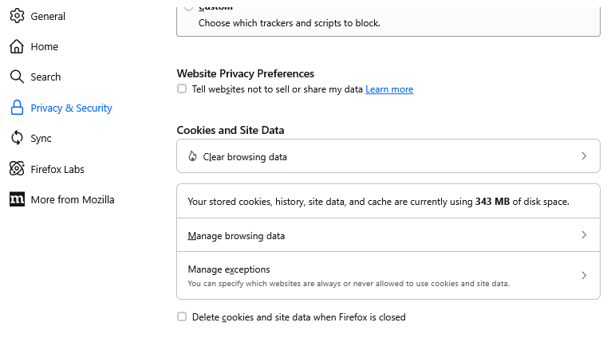607x338 pixels.
Task: Expand Manage exceptions chevron arrow
Action: coord(584,275)
